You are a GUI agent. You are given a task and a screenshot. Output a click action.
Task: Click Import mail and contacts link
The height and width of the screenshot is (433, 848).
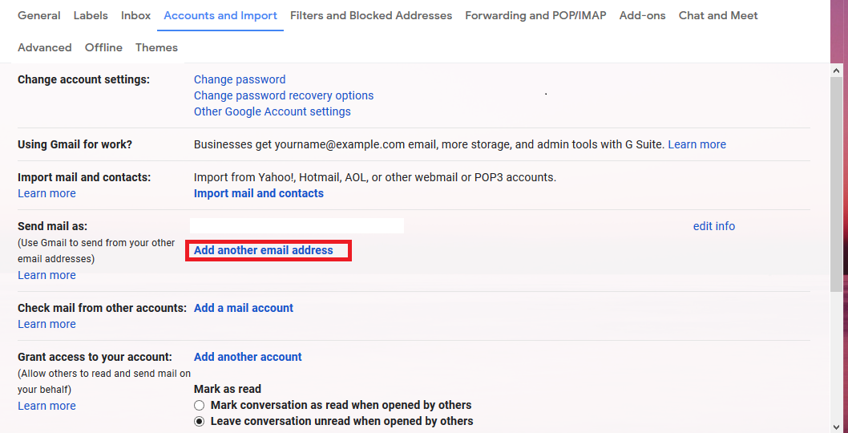[259, 193]
